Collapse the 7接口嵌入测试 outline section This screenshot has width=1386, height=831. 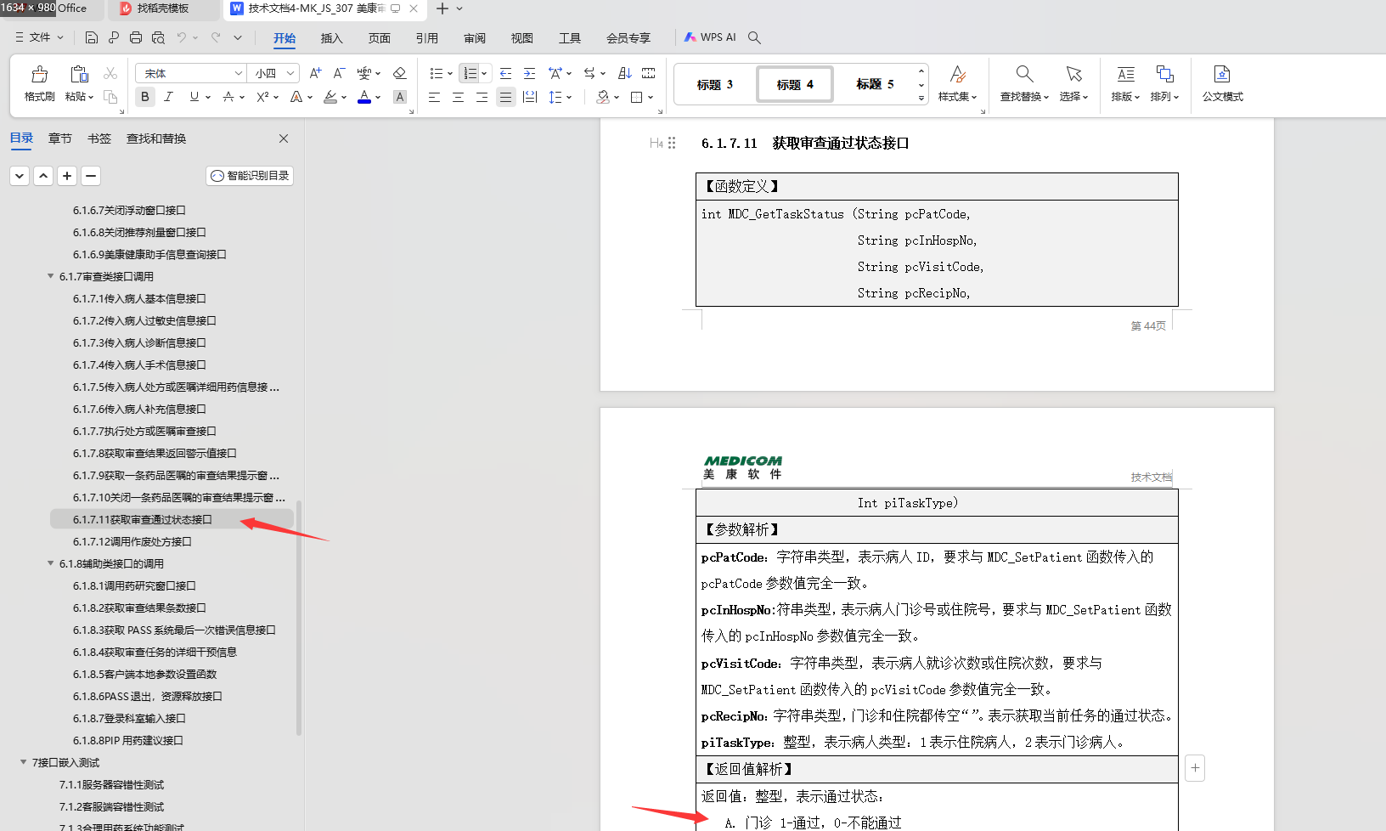pos(24,762)
